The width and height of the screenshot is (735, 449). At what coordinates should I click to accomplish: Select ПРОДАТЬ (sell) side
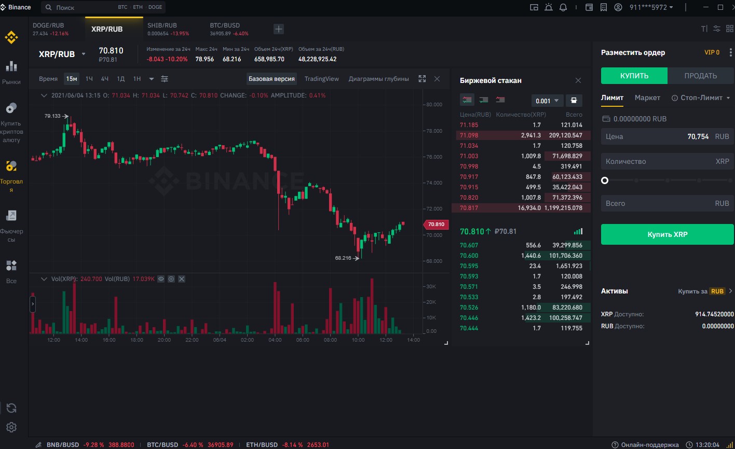point(701,76)
